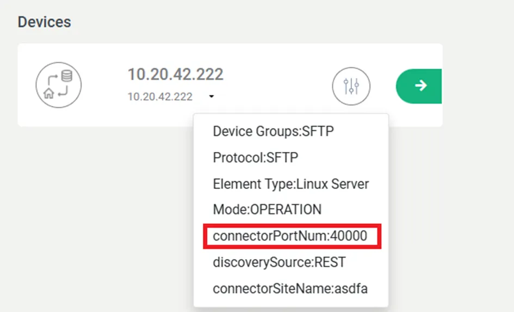Screen dimensions: 514x312
Task: Click the database glyph in the device icon
Action: pyautogui.click(x=67, y=76)
